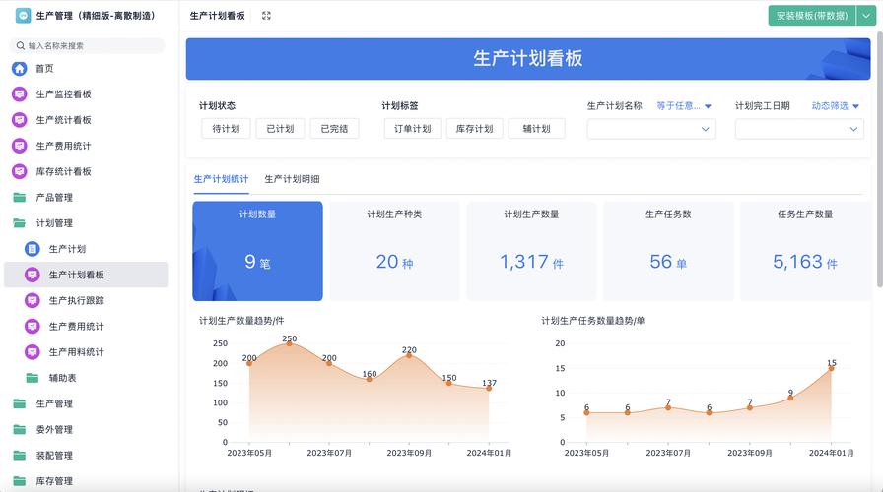Click the 计划数量 9 笔 card
The width and height of the screenshot is (883, 492).
click(258, 251)
